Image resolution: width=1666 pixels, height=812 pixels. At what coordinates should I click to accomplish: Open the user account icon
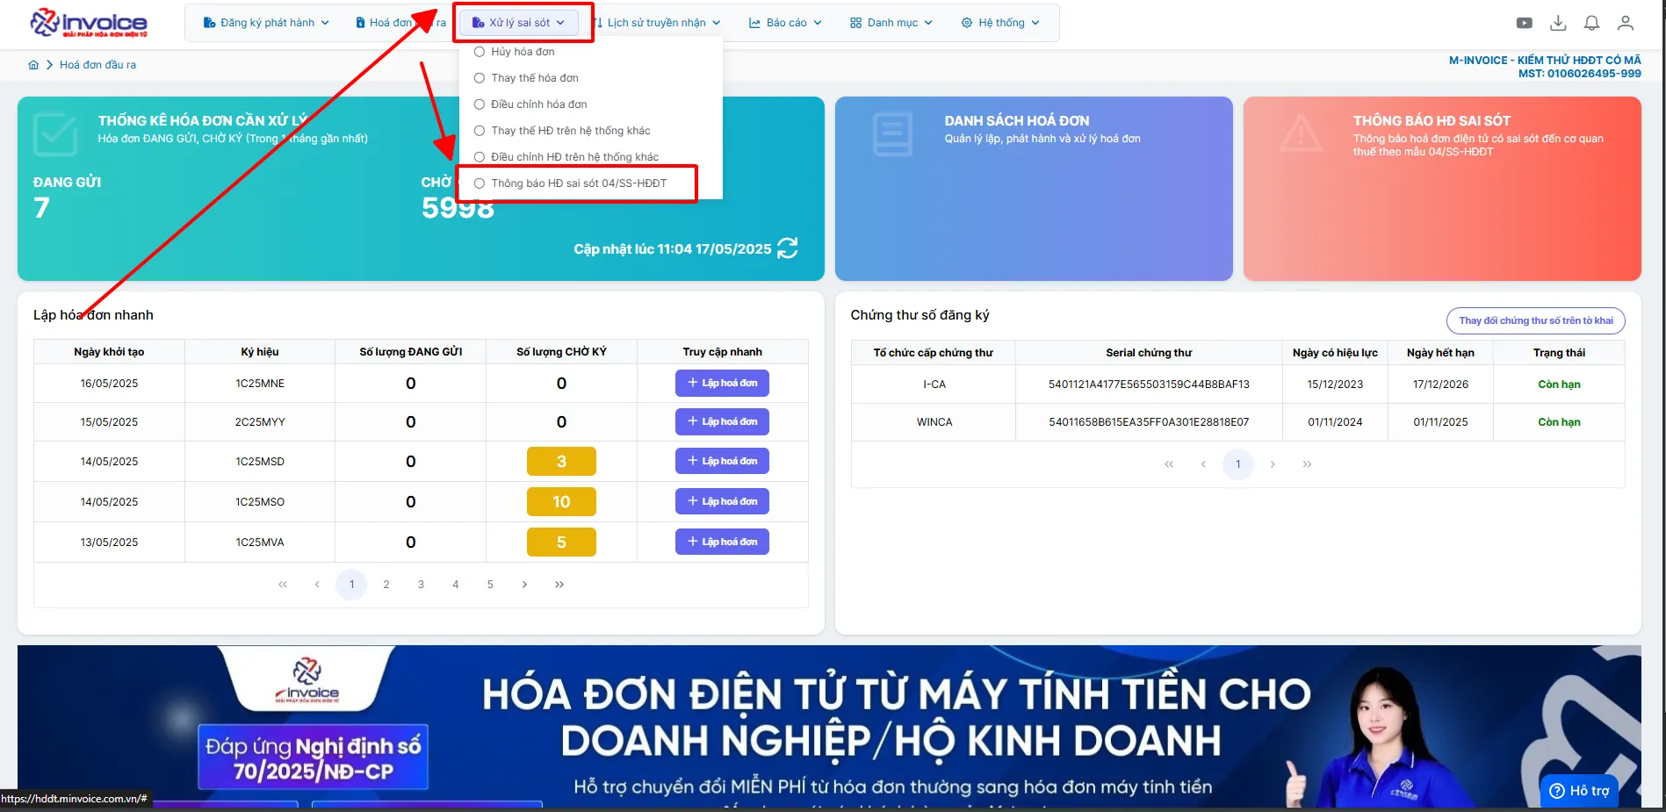click(x=1626, y=23)
